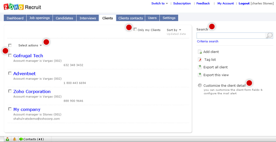276x142 pixels.
Task: Click the green user status icon in bottom bar
Action: point(7,139)
